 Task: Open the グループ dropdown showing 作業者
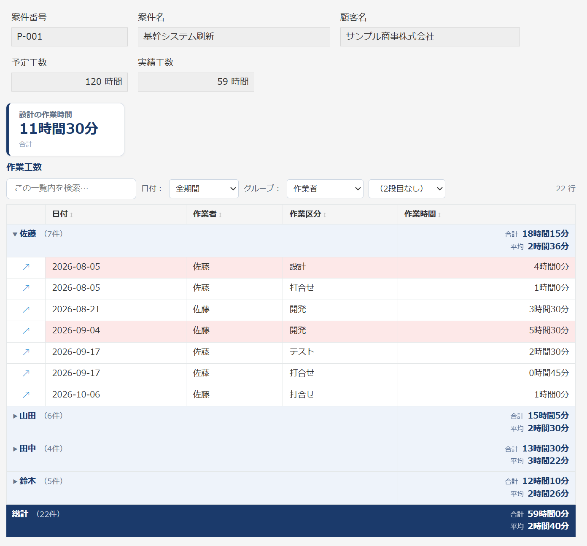(325, 189)
